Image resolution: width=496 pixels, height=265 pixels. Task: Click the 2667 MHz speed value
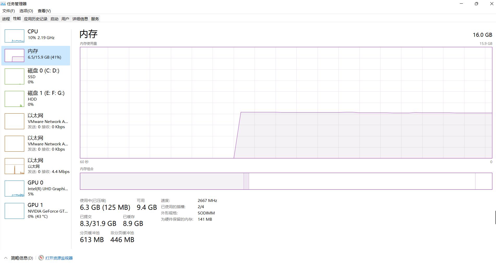[207, 201]
